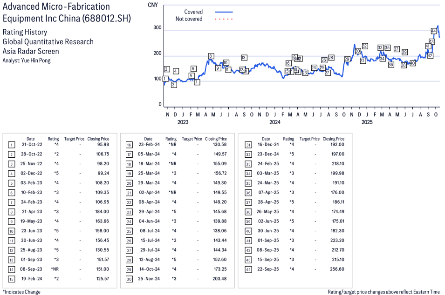Select chart marker 29 on the graph

(x=347, y=59)
